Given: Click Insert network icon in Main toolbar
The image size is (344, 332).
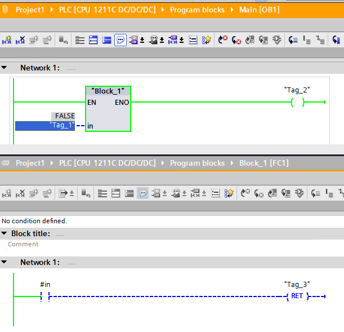Looking at the screenshot, I should pyautogui.click(x=7, y=40).
